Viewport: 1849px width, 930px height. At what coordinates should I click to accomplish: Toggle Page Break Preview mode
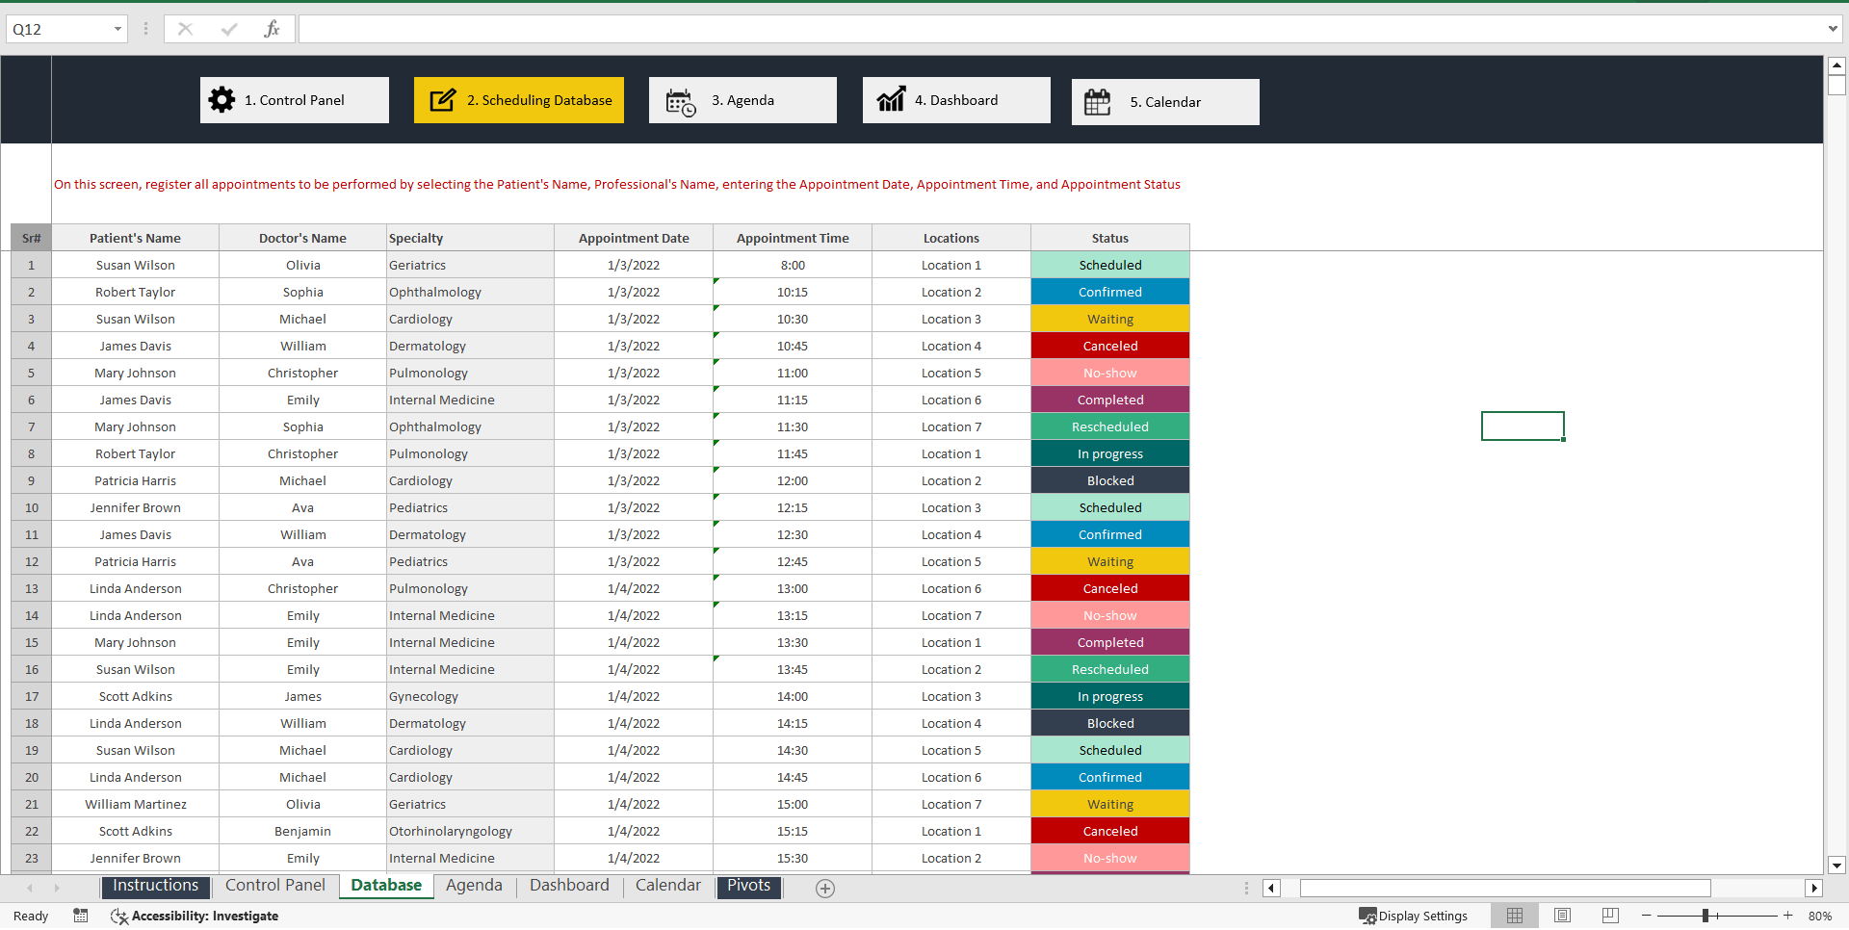[x=1609, y=916]
